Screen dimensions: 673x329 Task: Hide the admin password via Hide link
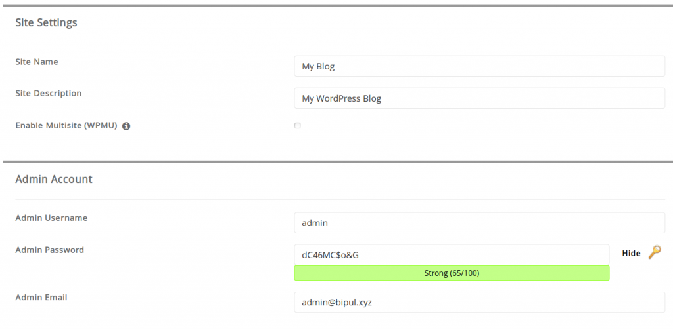(x=631, y=253)
